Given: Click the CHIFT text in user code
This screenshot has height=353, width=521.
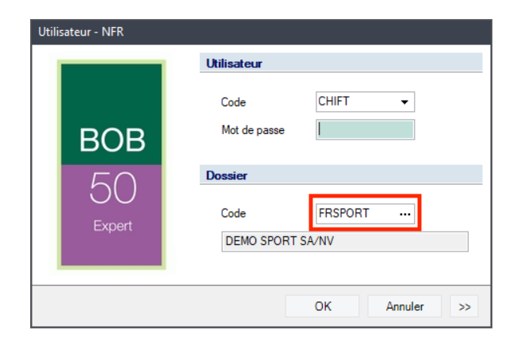Looking at the screenshot, I should tap(334, 101).
